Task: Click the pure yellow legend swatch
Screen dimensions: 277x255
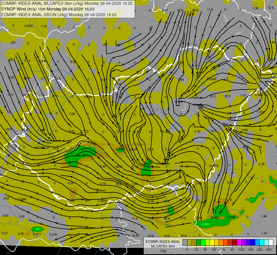Action: [212, 243]
